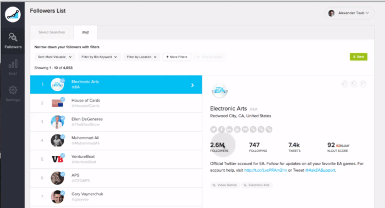Click the large EA logo in the profile panel
This screenshot has height=208, width=385.
coord(220,91)
